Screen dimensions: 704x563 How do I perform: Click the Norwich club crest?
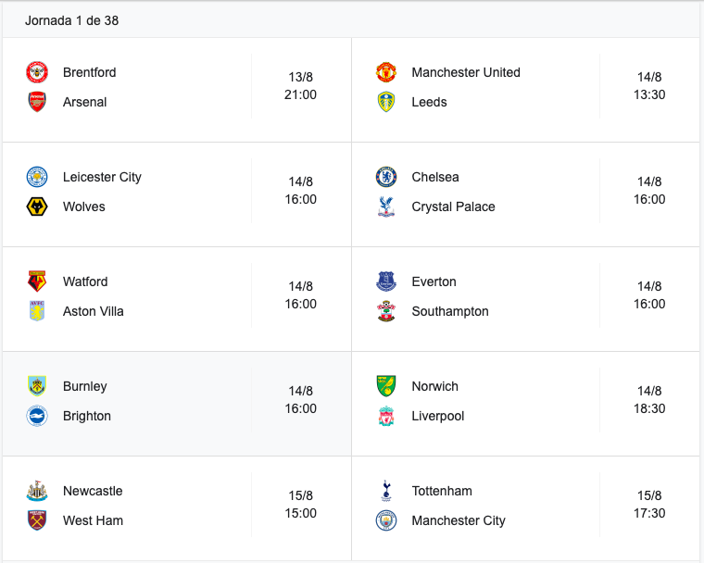pos(386,386)
